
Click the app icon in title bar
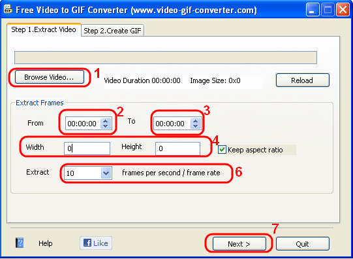pos(8,10)
